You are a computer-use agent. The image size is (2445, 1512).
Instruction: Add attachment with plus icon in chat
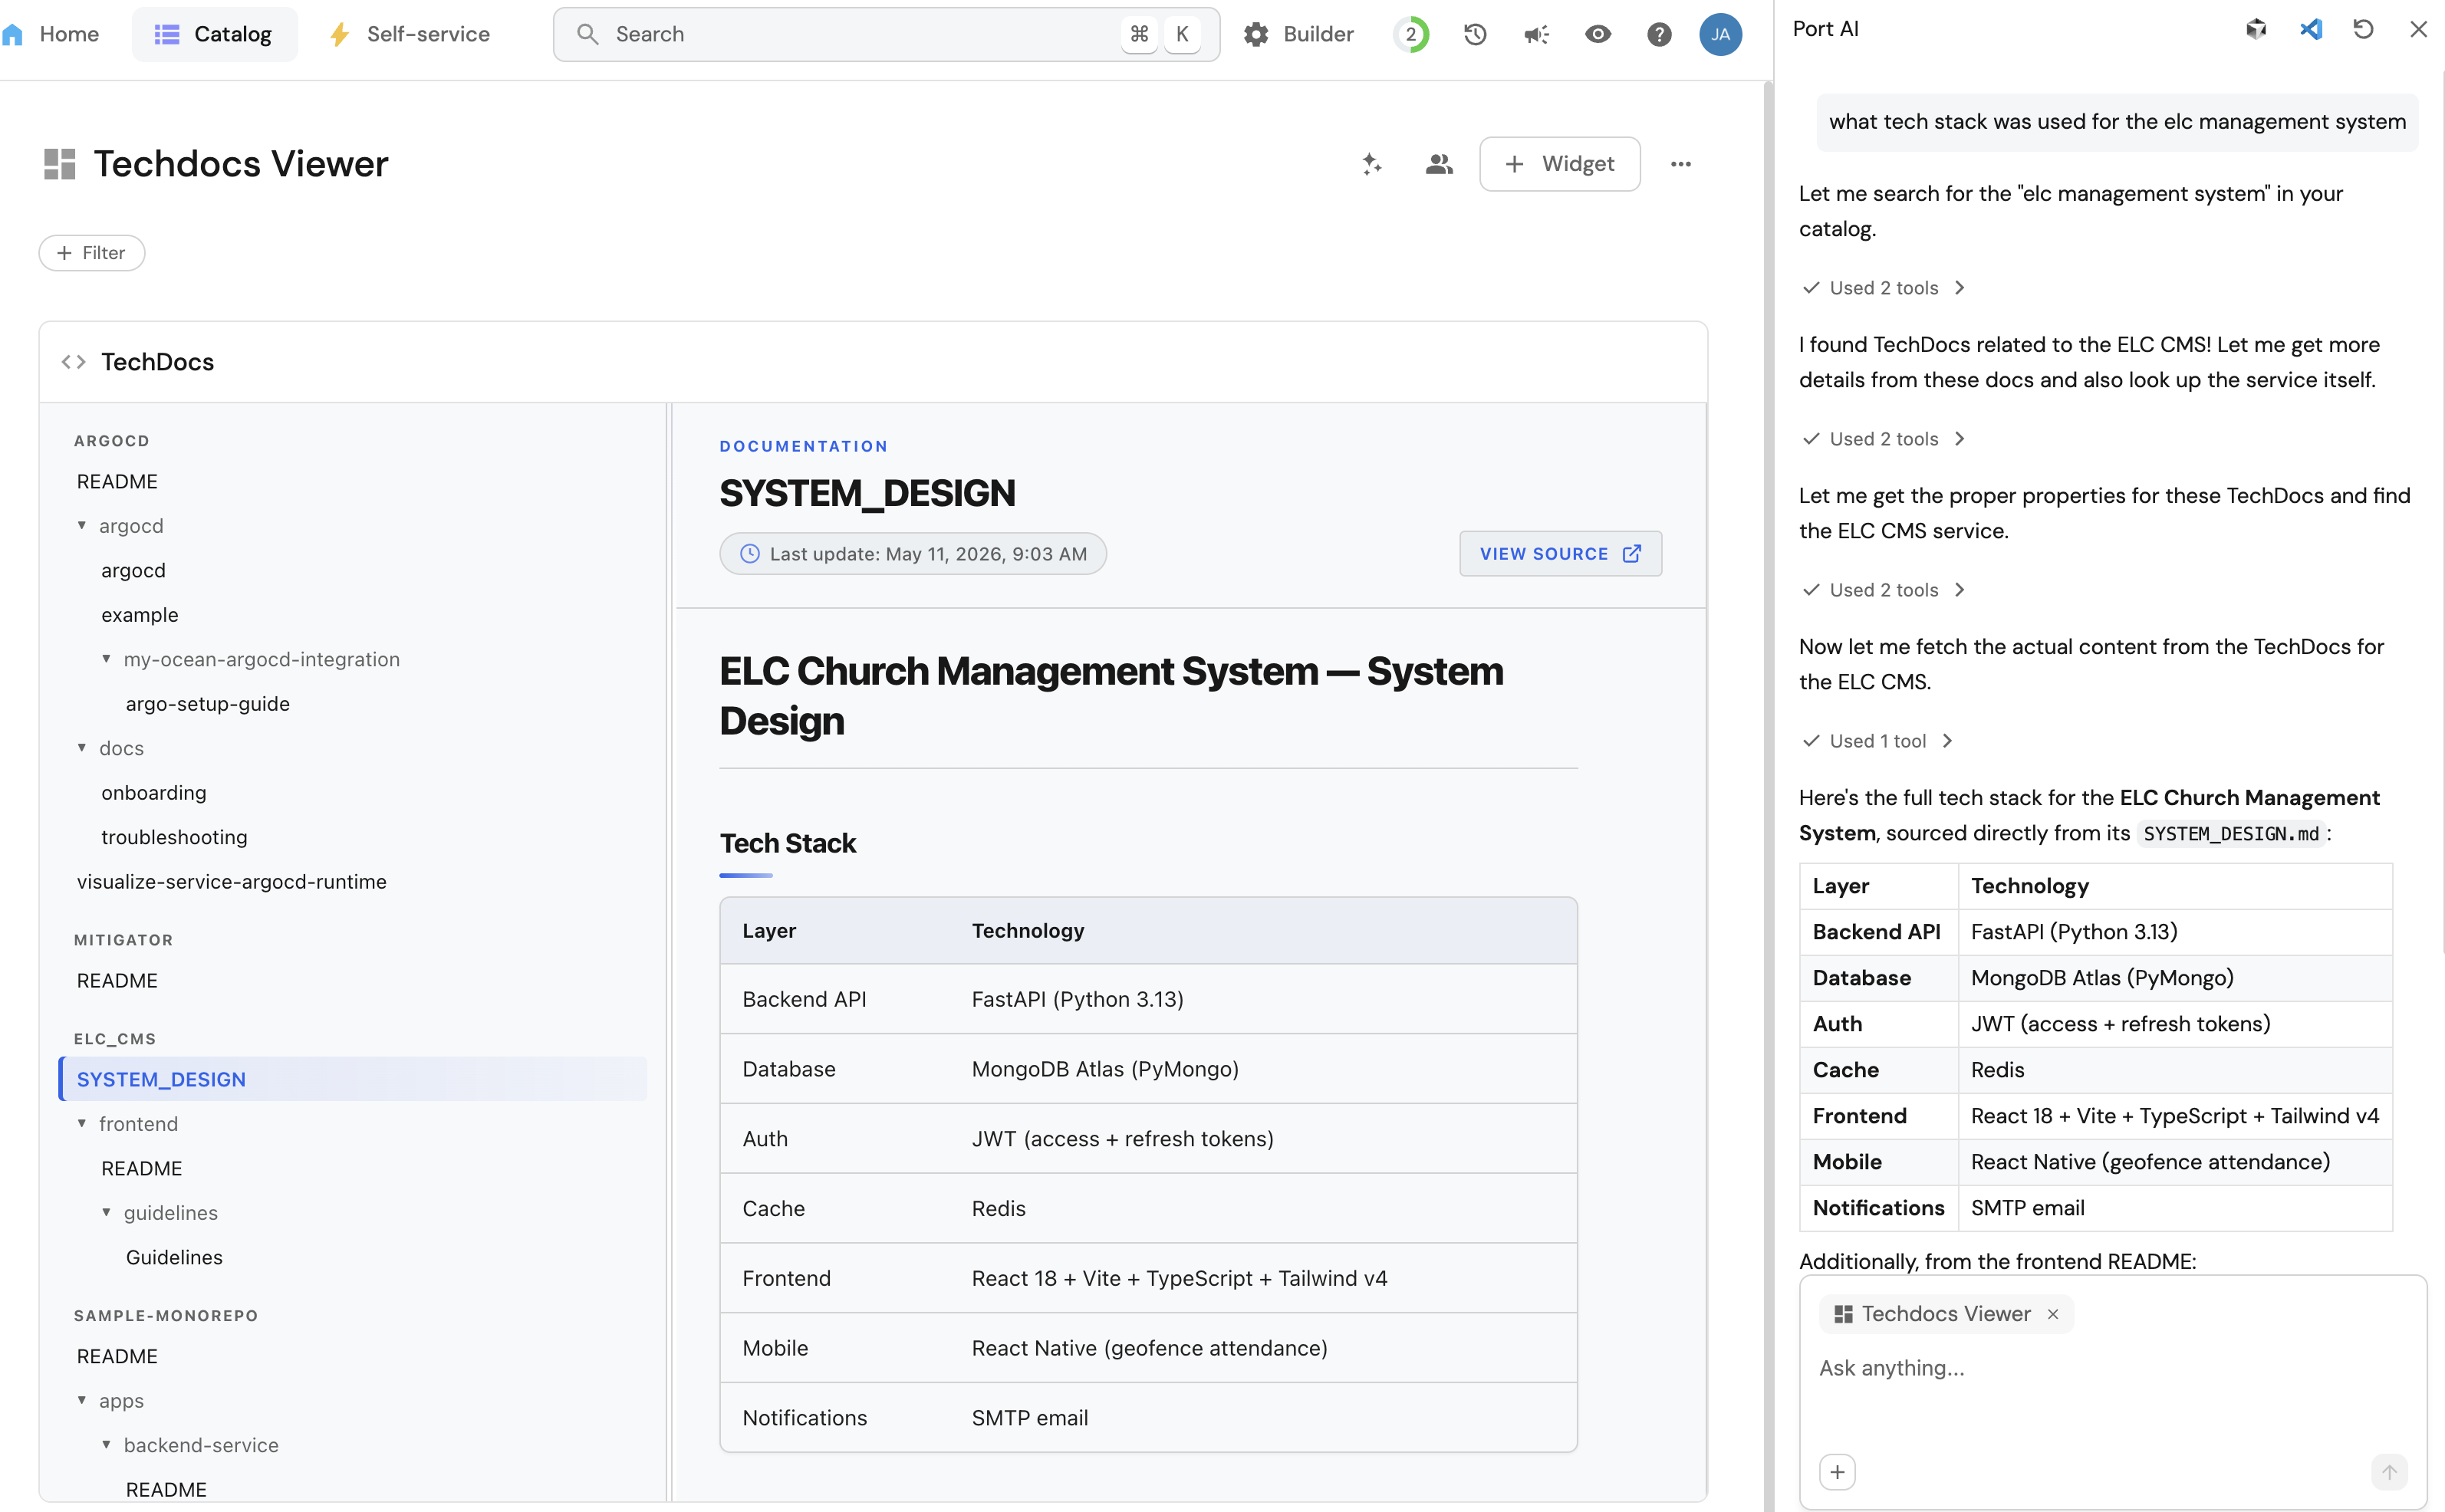[1837, 1472]
